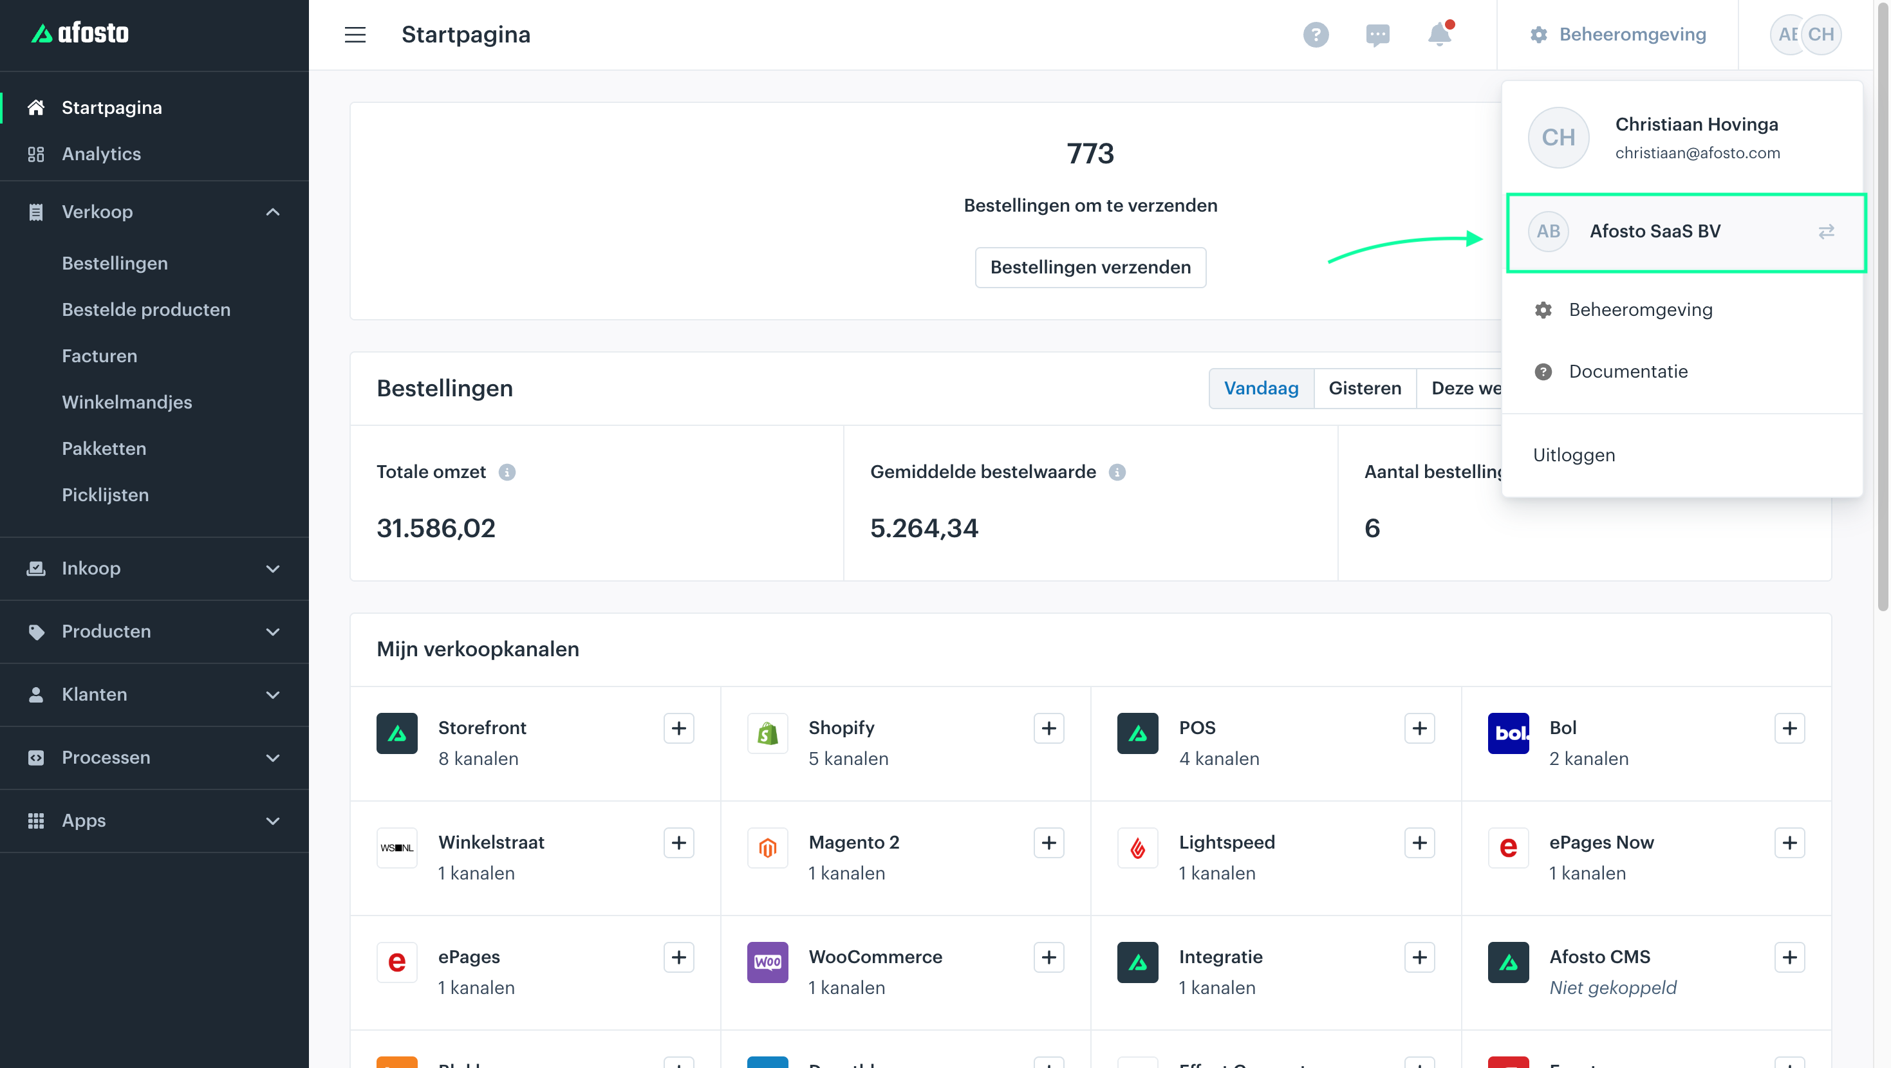Click the WooCommerce logo icon
The width and height of the screenshot is (1891, 1068).
[x=767, y=962]
